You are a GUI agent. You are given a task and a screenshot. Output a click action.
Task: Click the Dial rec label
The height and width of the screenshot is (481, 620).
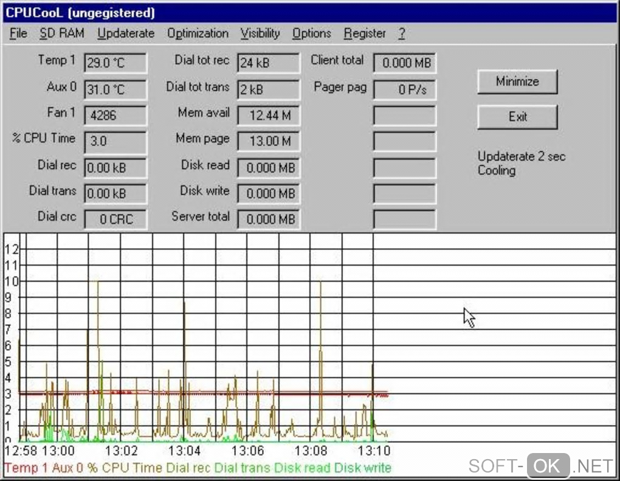[57, 165]
